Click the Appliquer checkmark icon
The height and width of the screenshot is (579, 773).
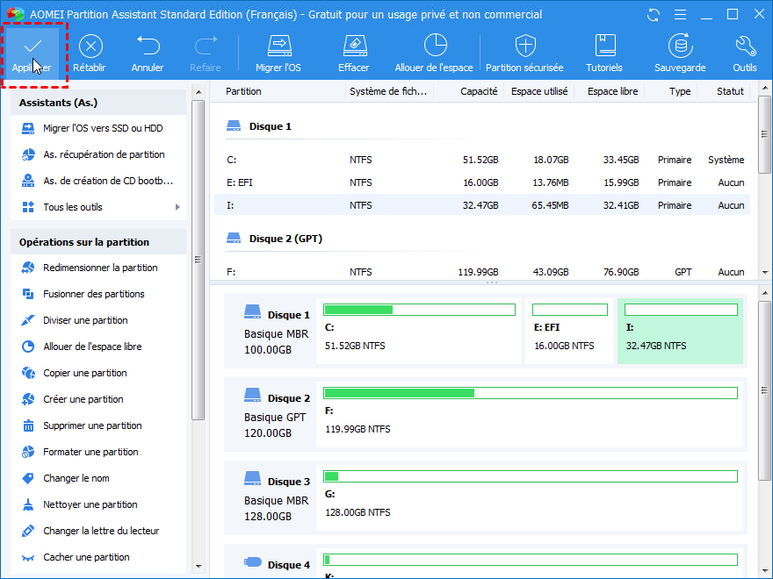coord(33,46)
